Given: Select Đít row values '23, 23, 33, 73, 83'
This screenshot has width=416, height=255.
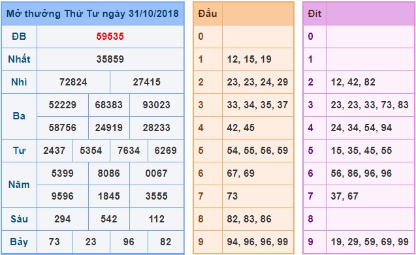Looking at the screenshot, I should (370, 105).
